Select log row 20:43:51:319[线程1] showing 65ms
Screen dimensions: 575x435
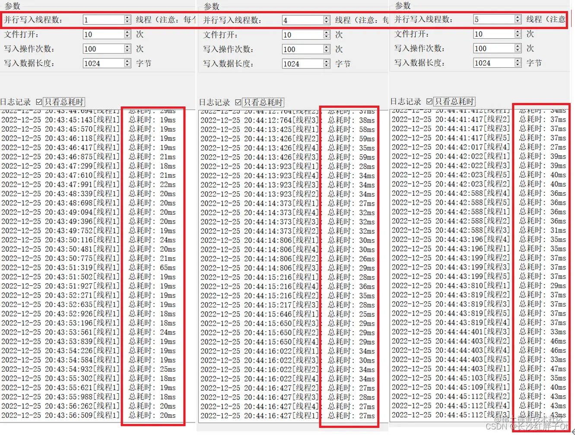(x=89, y=267)
